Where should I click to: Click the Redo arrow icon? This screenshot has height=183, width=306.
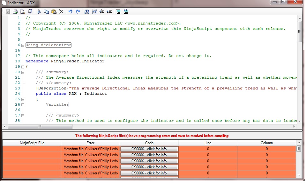[x=78, y=12]
